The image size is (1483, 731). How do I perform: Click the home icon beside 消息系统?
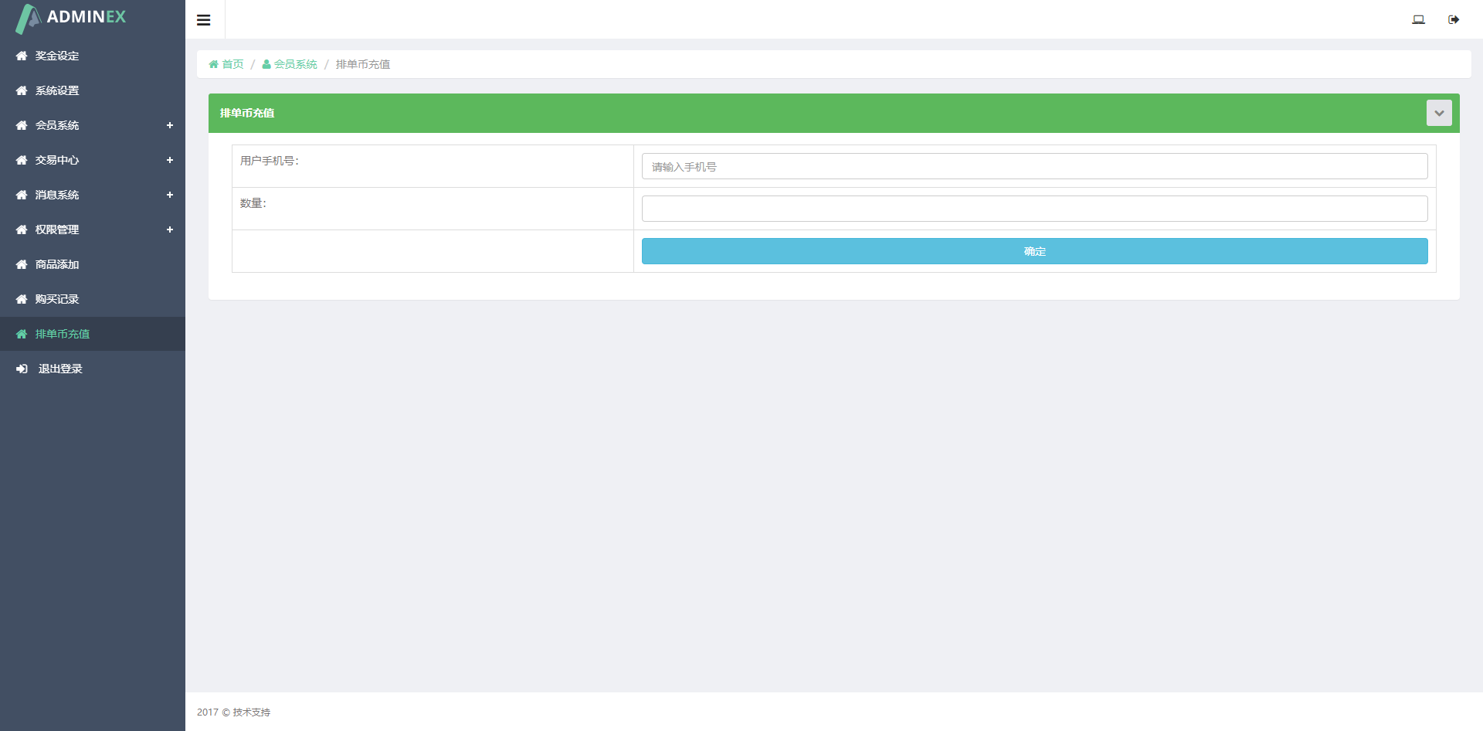22,195
